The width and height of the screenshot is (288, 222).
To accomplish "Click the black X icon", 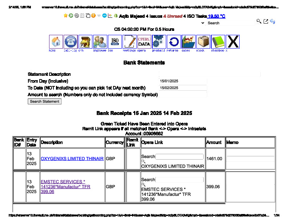I will [x=233, y=42].
